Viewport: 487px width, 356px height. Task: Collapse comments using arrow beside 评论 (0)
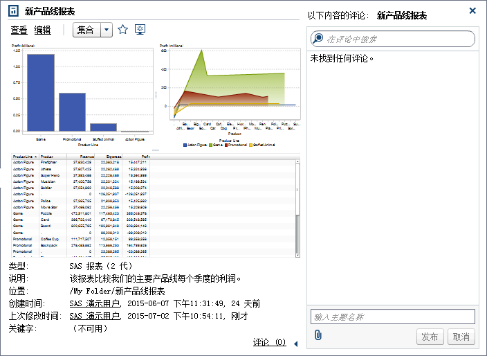tap(295, 344)
